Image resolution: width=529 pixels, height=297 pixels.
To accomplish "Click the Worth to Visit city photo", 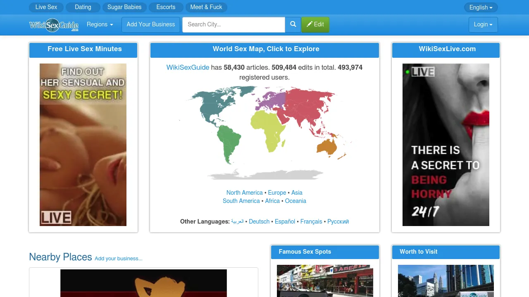I will pyautogui.click(x=446, y=281).
